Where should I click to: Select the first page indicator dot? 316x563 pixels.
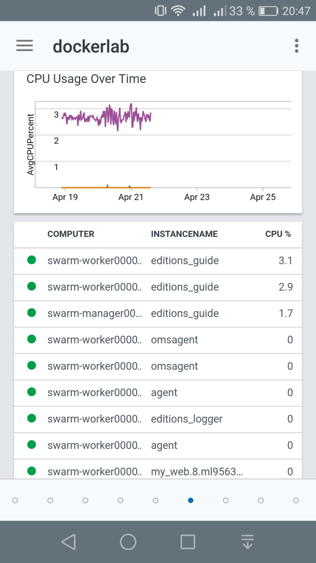pyautogui.click(x=15, y=500)
